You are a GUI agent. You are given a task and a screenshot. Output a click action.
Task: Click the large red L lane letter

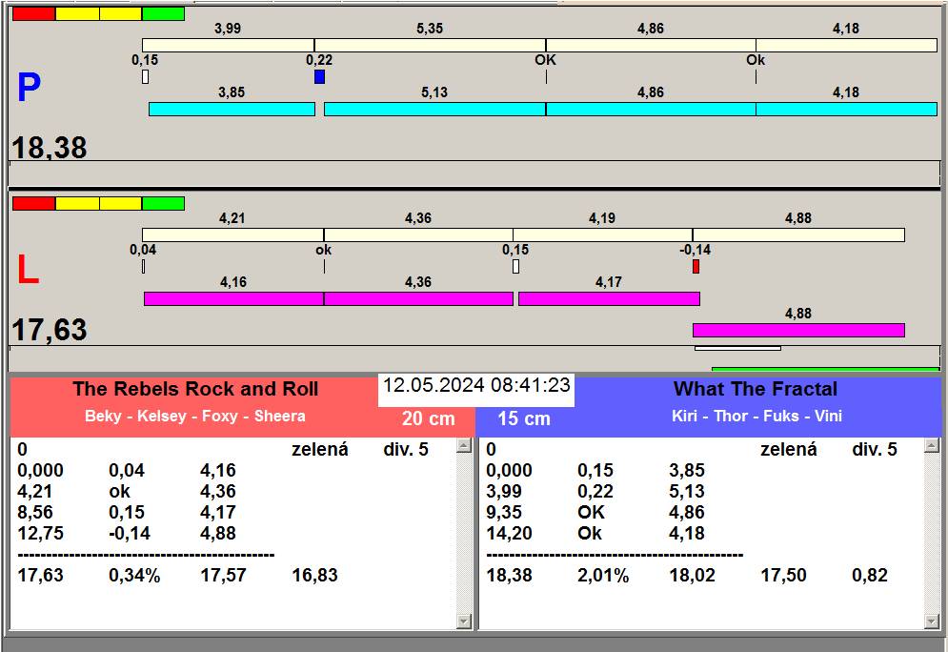[x=29, y=272]
